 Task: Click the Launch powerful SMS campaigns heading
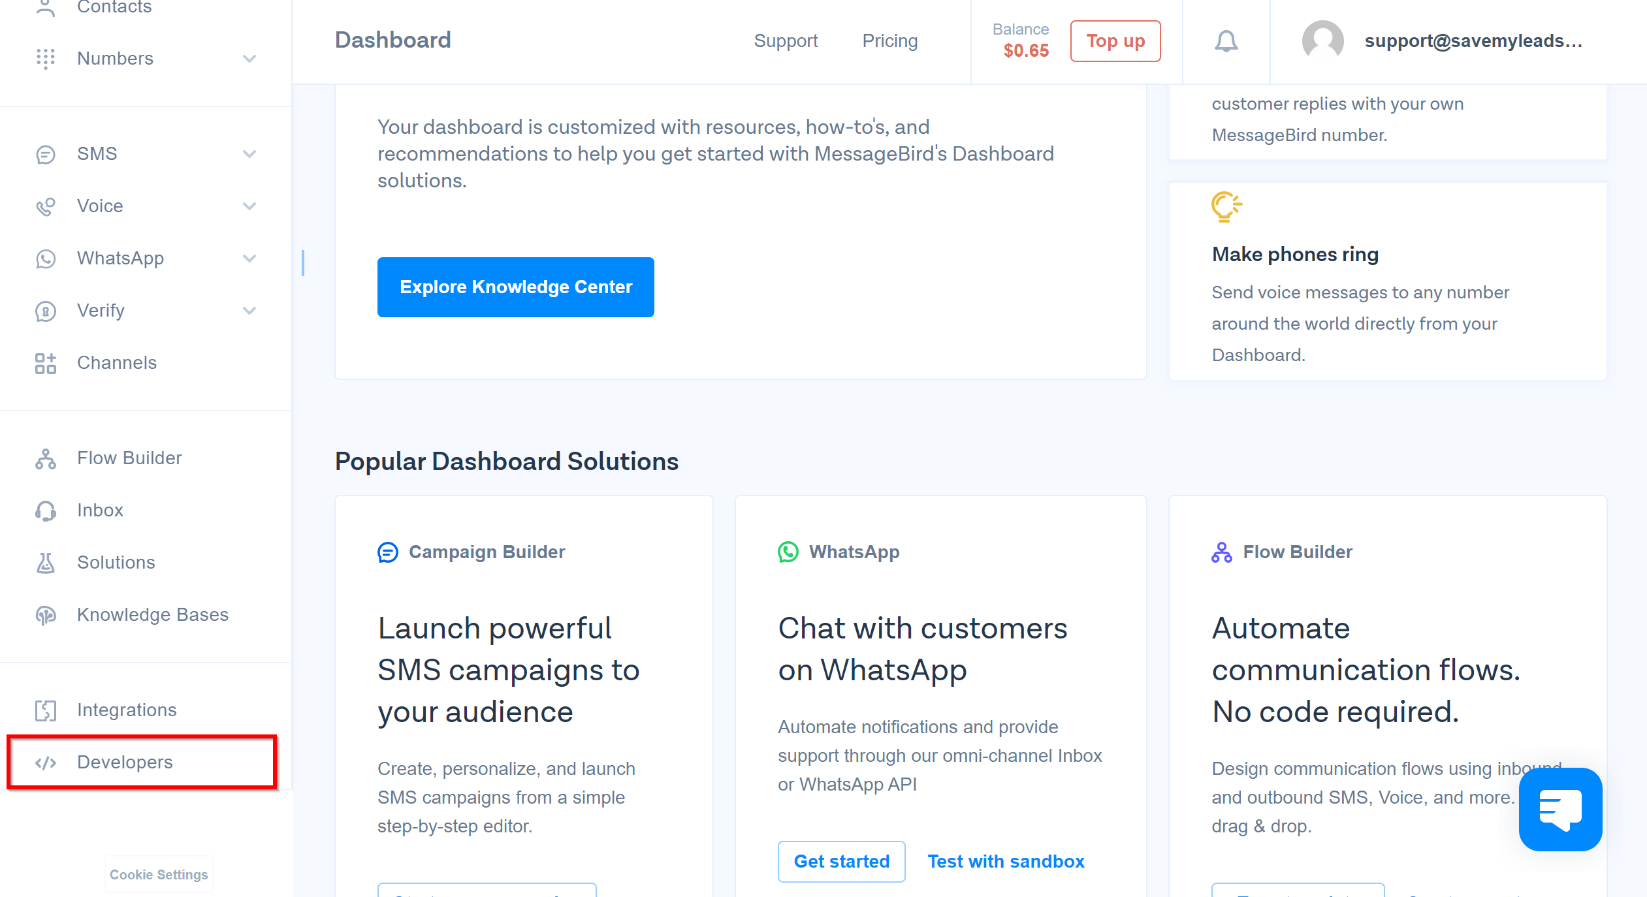[509, 670]
